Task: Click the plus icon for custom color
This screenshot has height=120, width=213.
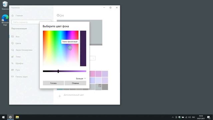Action: tap(60, 96)
